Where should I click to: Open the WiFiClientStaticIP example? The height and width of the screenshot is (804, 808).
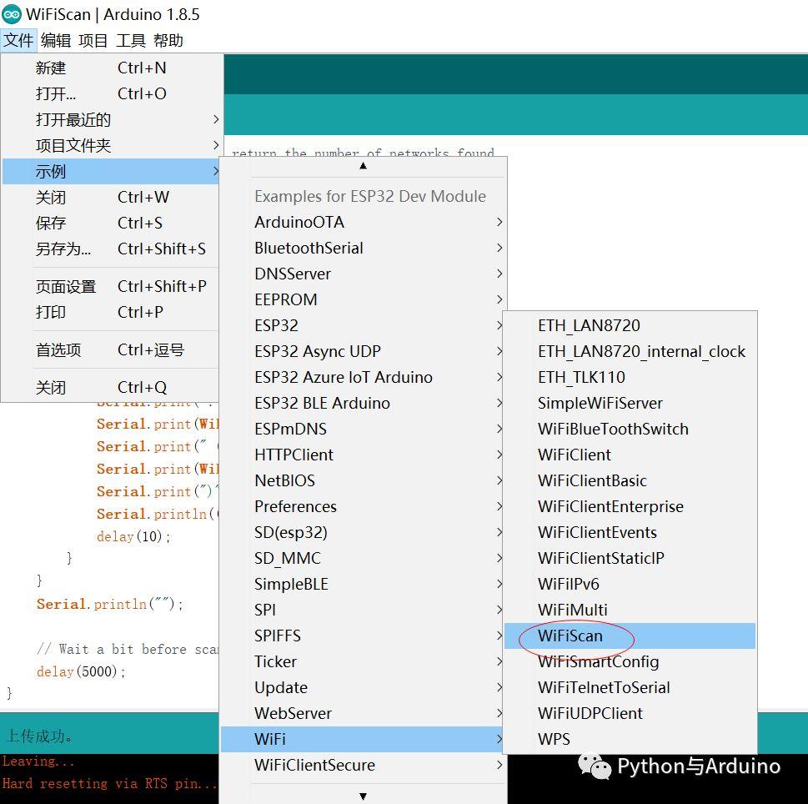tap(630, 558)
